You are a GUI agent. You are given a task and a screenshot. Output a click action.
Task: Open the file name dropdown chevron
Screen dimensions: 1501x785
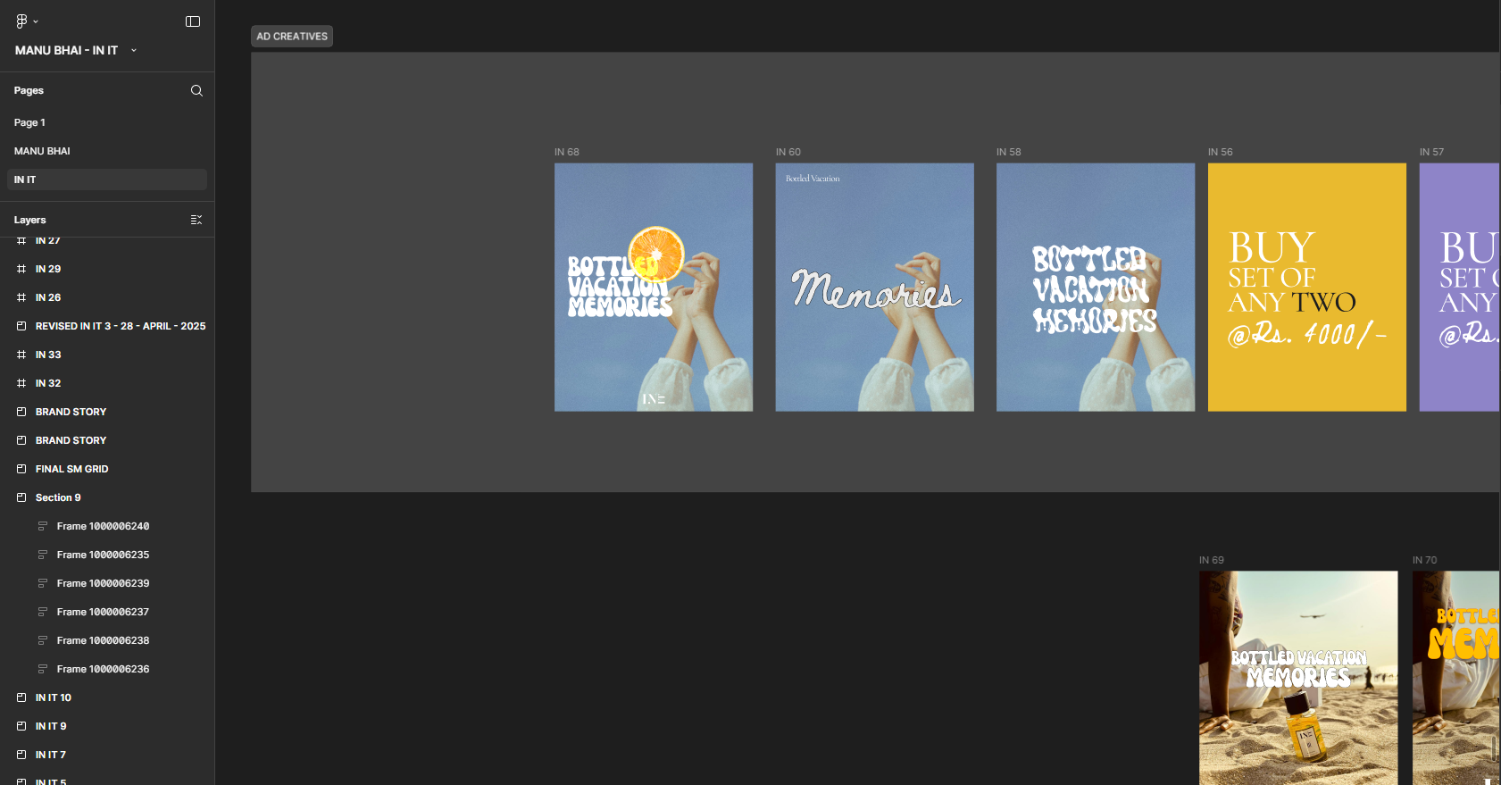(134, 51)
